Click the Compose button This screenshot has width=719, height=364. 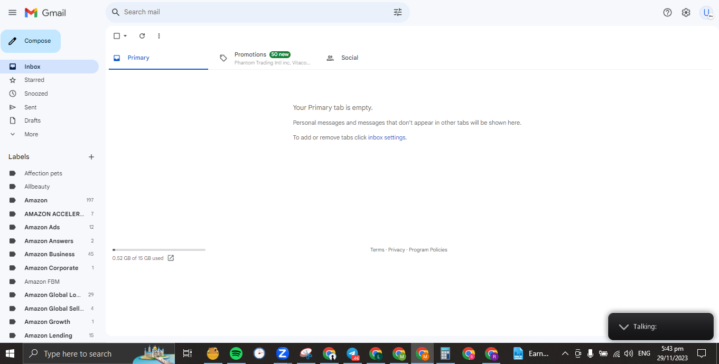coord(31,41)
